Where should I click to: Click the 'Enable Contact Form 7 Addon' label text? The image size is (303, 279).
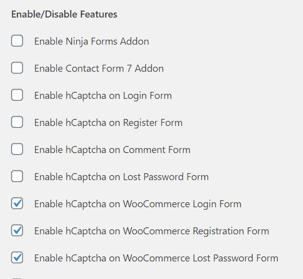99,68
